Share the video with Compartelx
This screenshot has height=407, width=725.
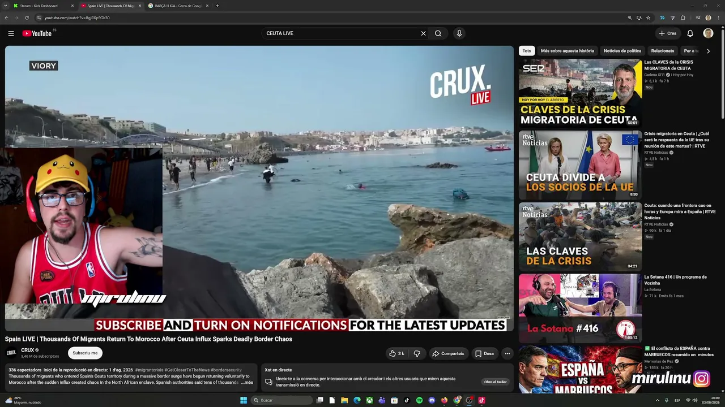tap(449, 353)
